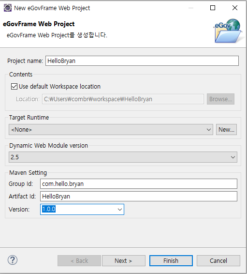
Task: Click the Group Id input field
Action: click(x=139, y=183)
